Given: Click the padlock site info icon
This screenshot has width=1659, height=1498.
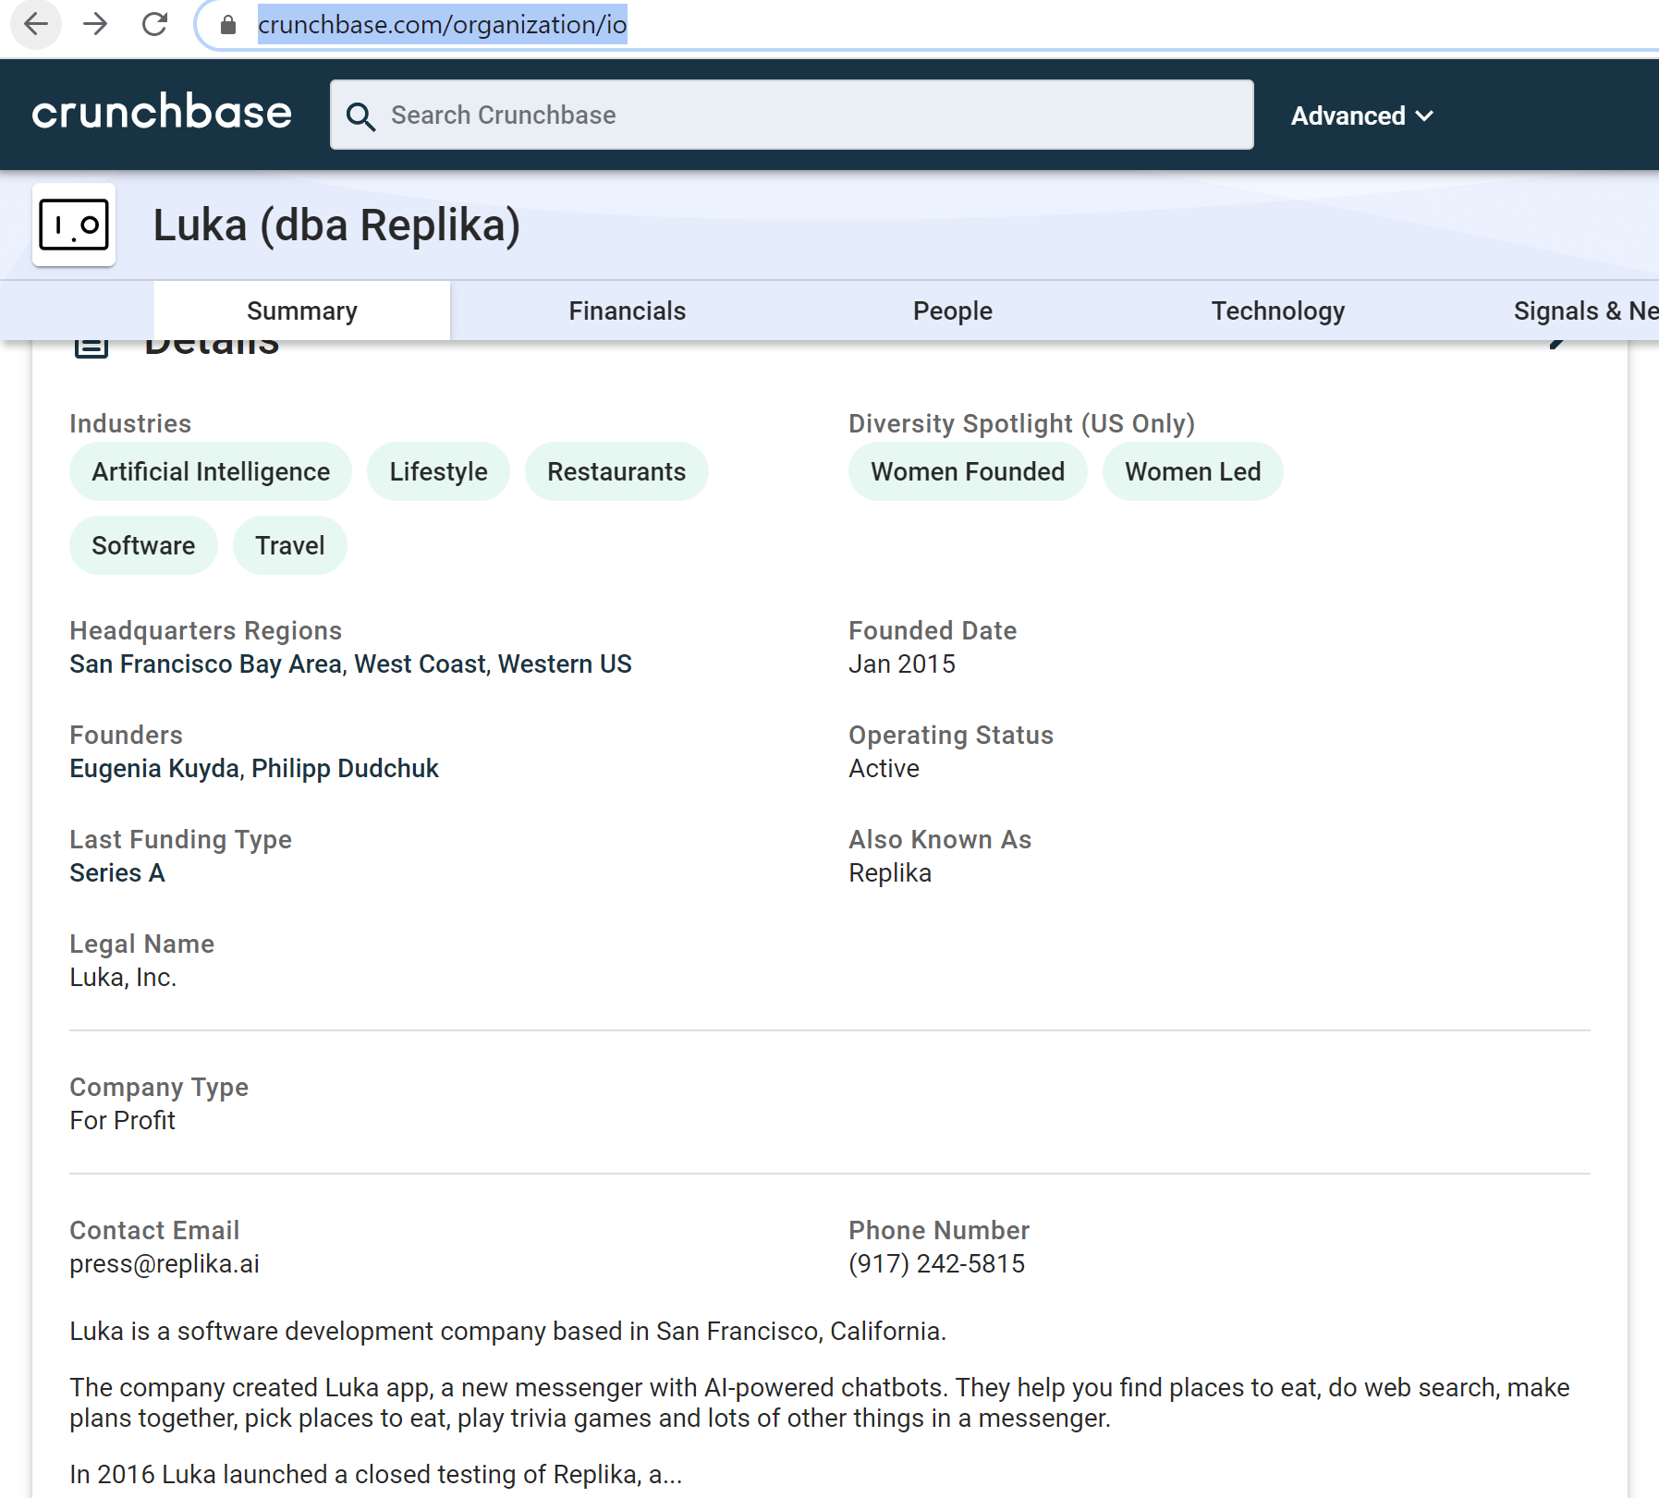Looking at the screenshot, I should pos(228,25).
